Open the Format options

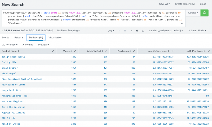(28, 45)
